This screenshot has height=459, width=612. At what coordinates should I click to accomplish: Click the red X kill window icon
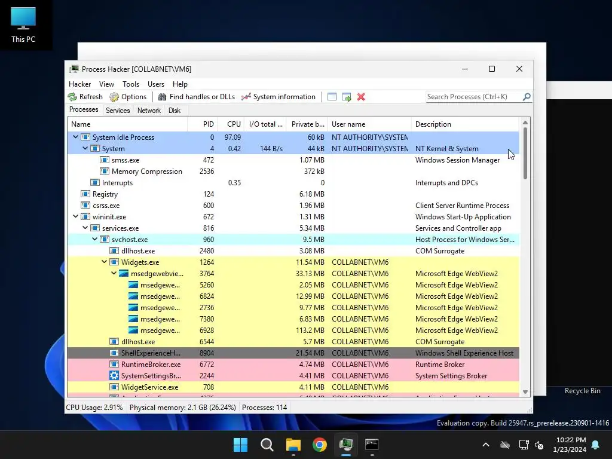pyautogui.click(x=361, y=97)
